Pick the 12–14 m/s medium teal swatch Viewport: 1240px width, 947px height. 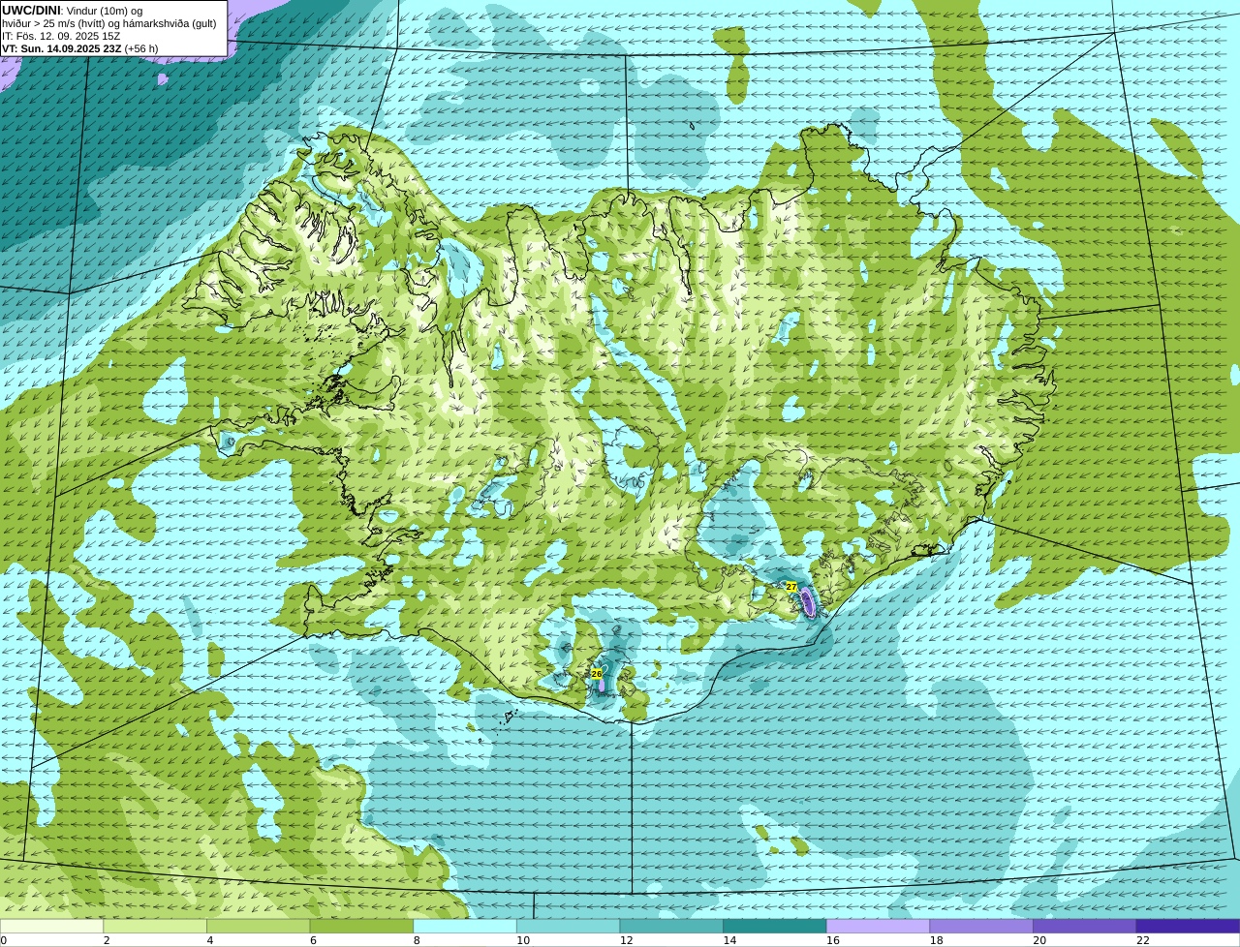(671, 927)
